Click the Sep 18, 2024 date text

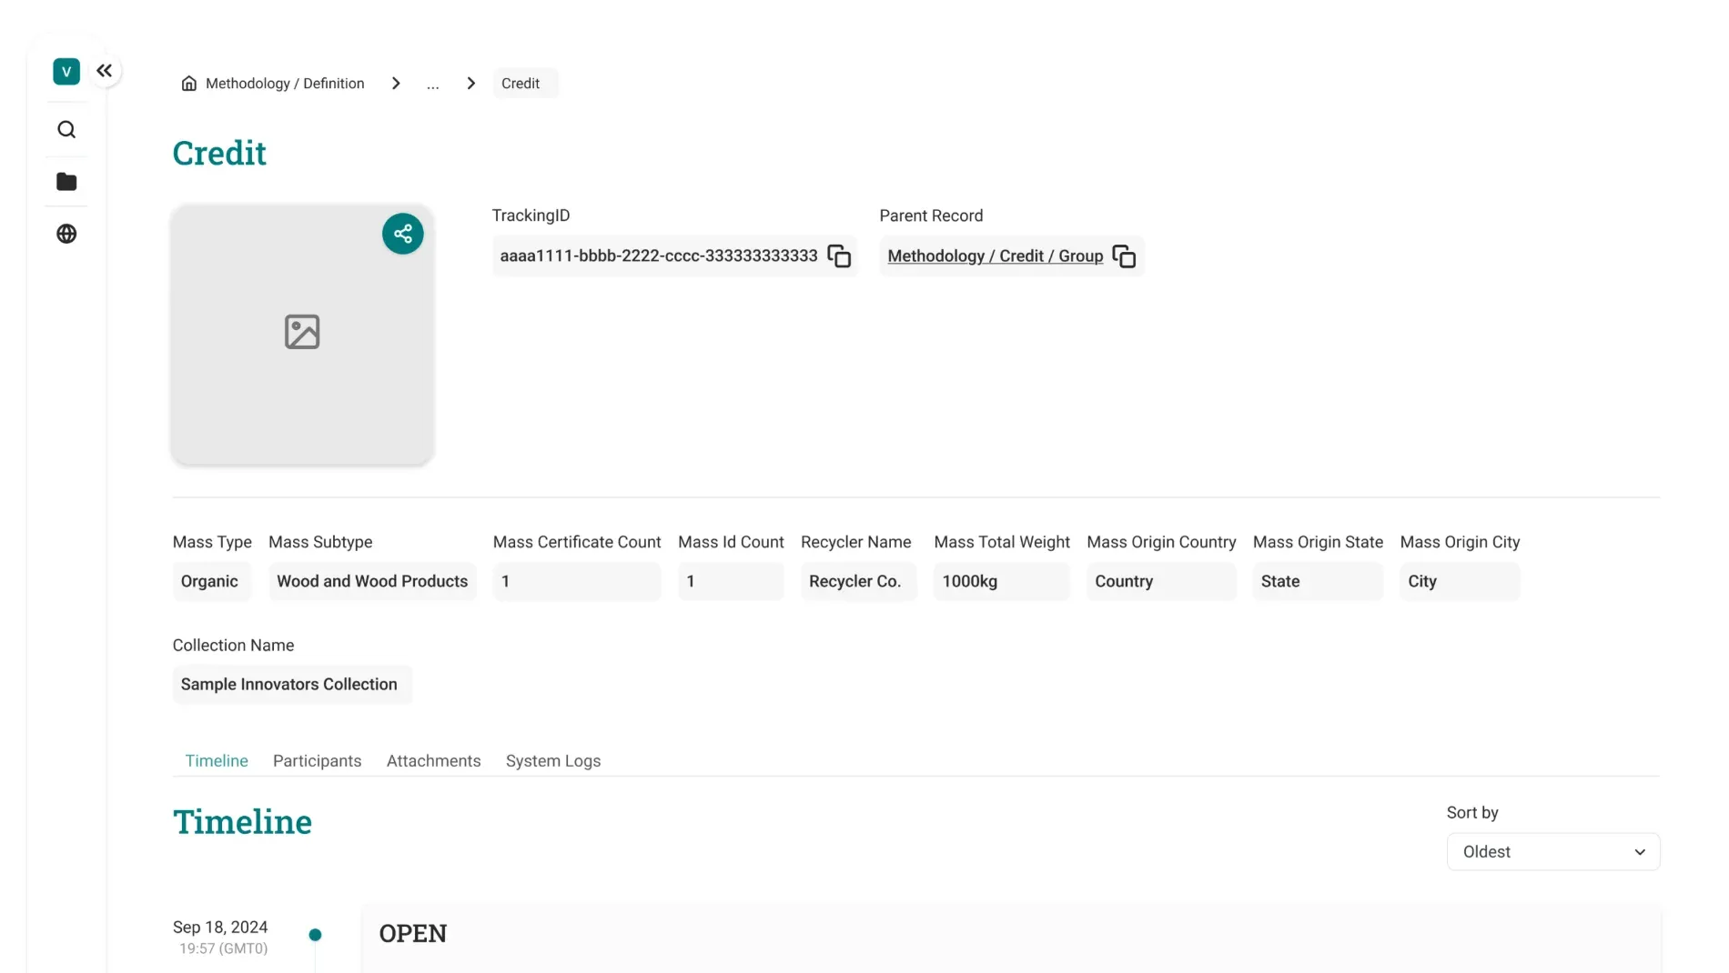(x=220, y=928)
